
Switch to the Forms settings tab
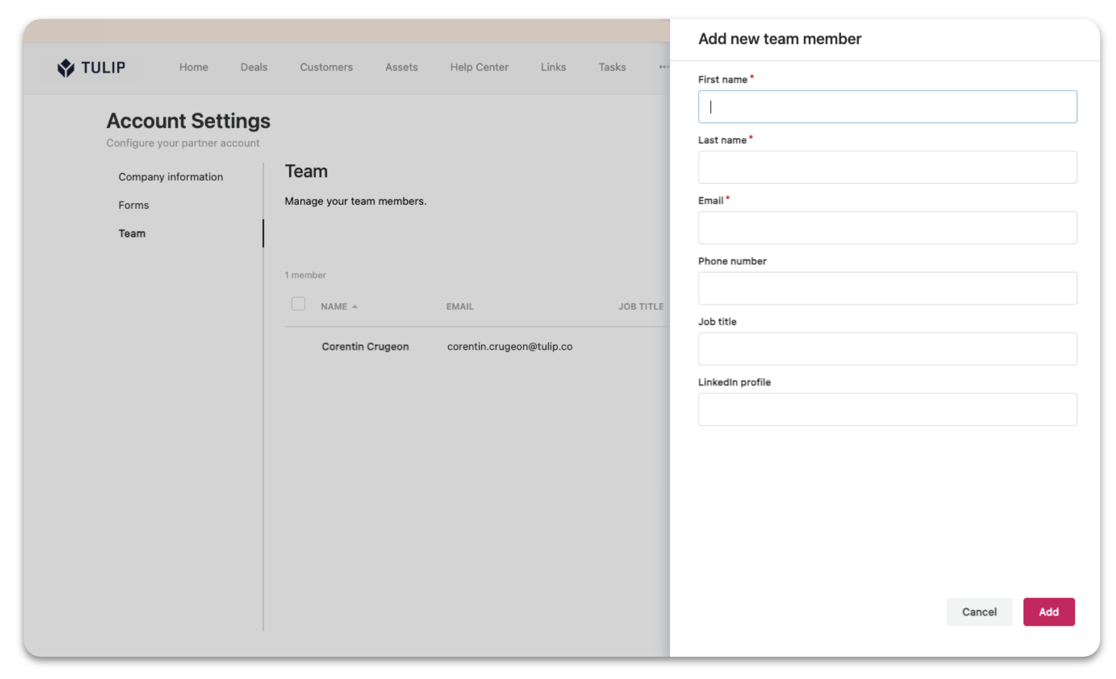click(133, 205)
